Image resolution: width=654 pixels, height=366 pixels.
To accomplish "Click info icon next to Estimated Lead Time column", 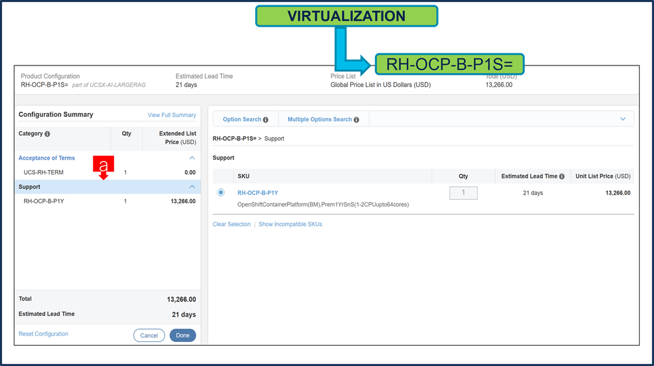I will [562, 177].
